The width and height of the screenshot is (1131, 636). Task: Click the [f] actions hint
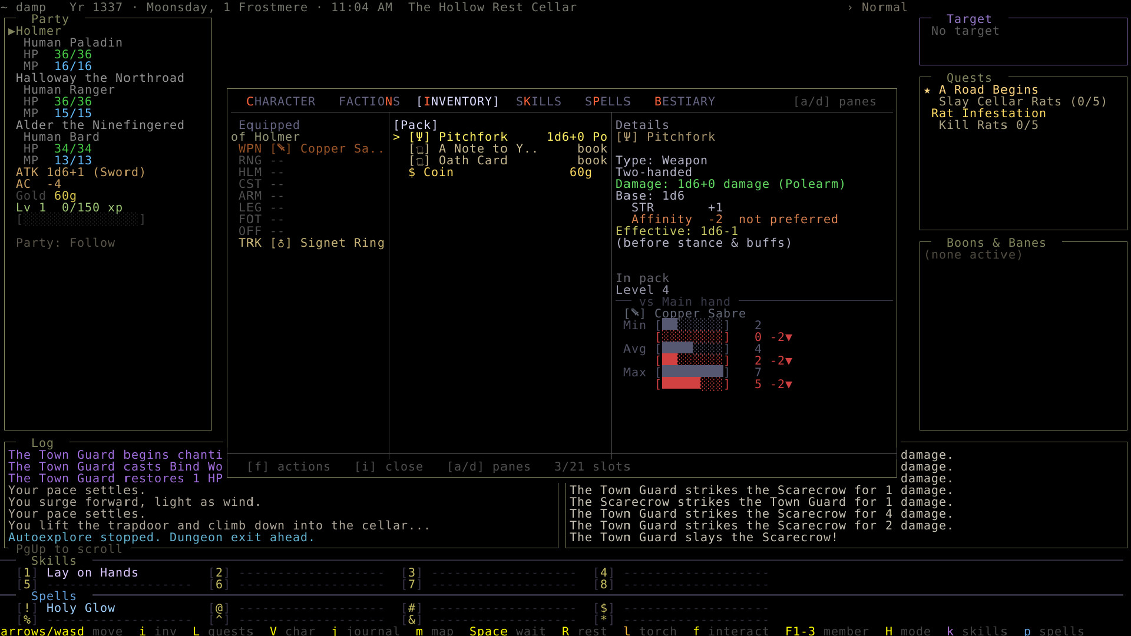click(x=289, y=466)
